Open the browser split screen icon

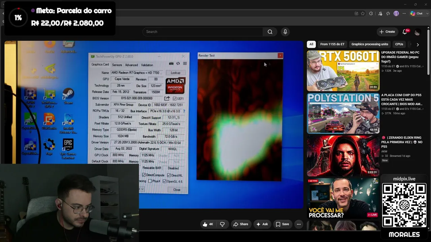tap(356, 13)
